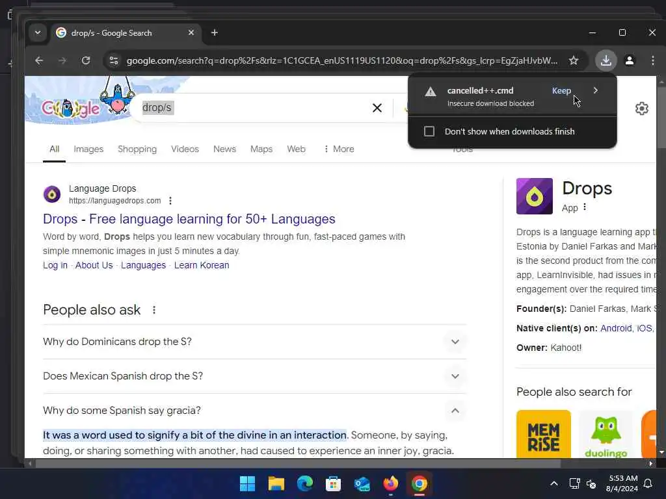666x499 pixels.
Task: Check Don't show when downloads finish
Action: [429, 131]
